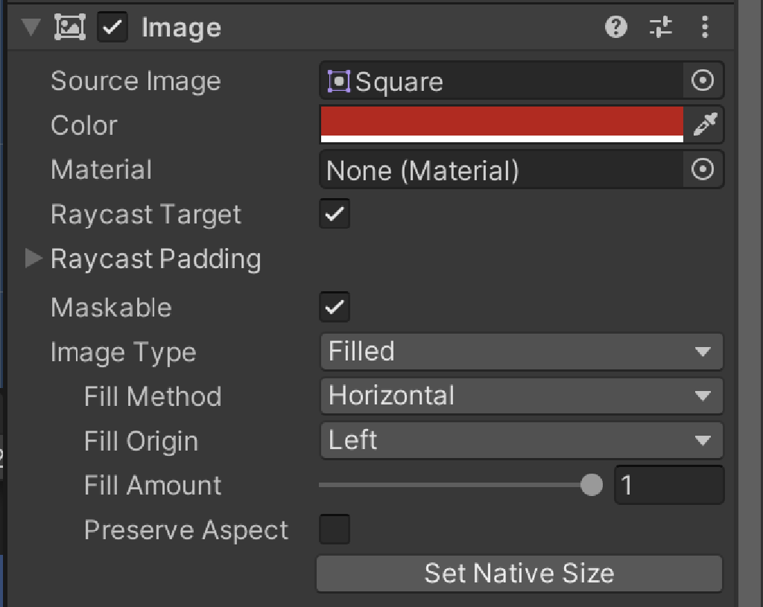Screen dimensions: 763x607
Task: Enable the Preserve Aspect checkbox
Action: pos(335,530)
